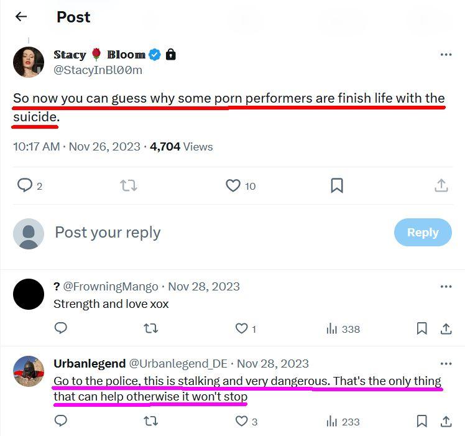View analytics for FrowningMango's reply
Screen dimensions: 465x436
[343, 328]
